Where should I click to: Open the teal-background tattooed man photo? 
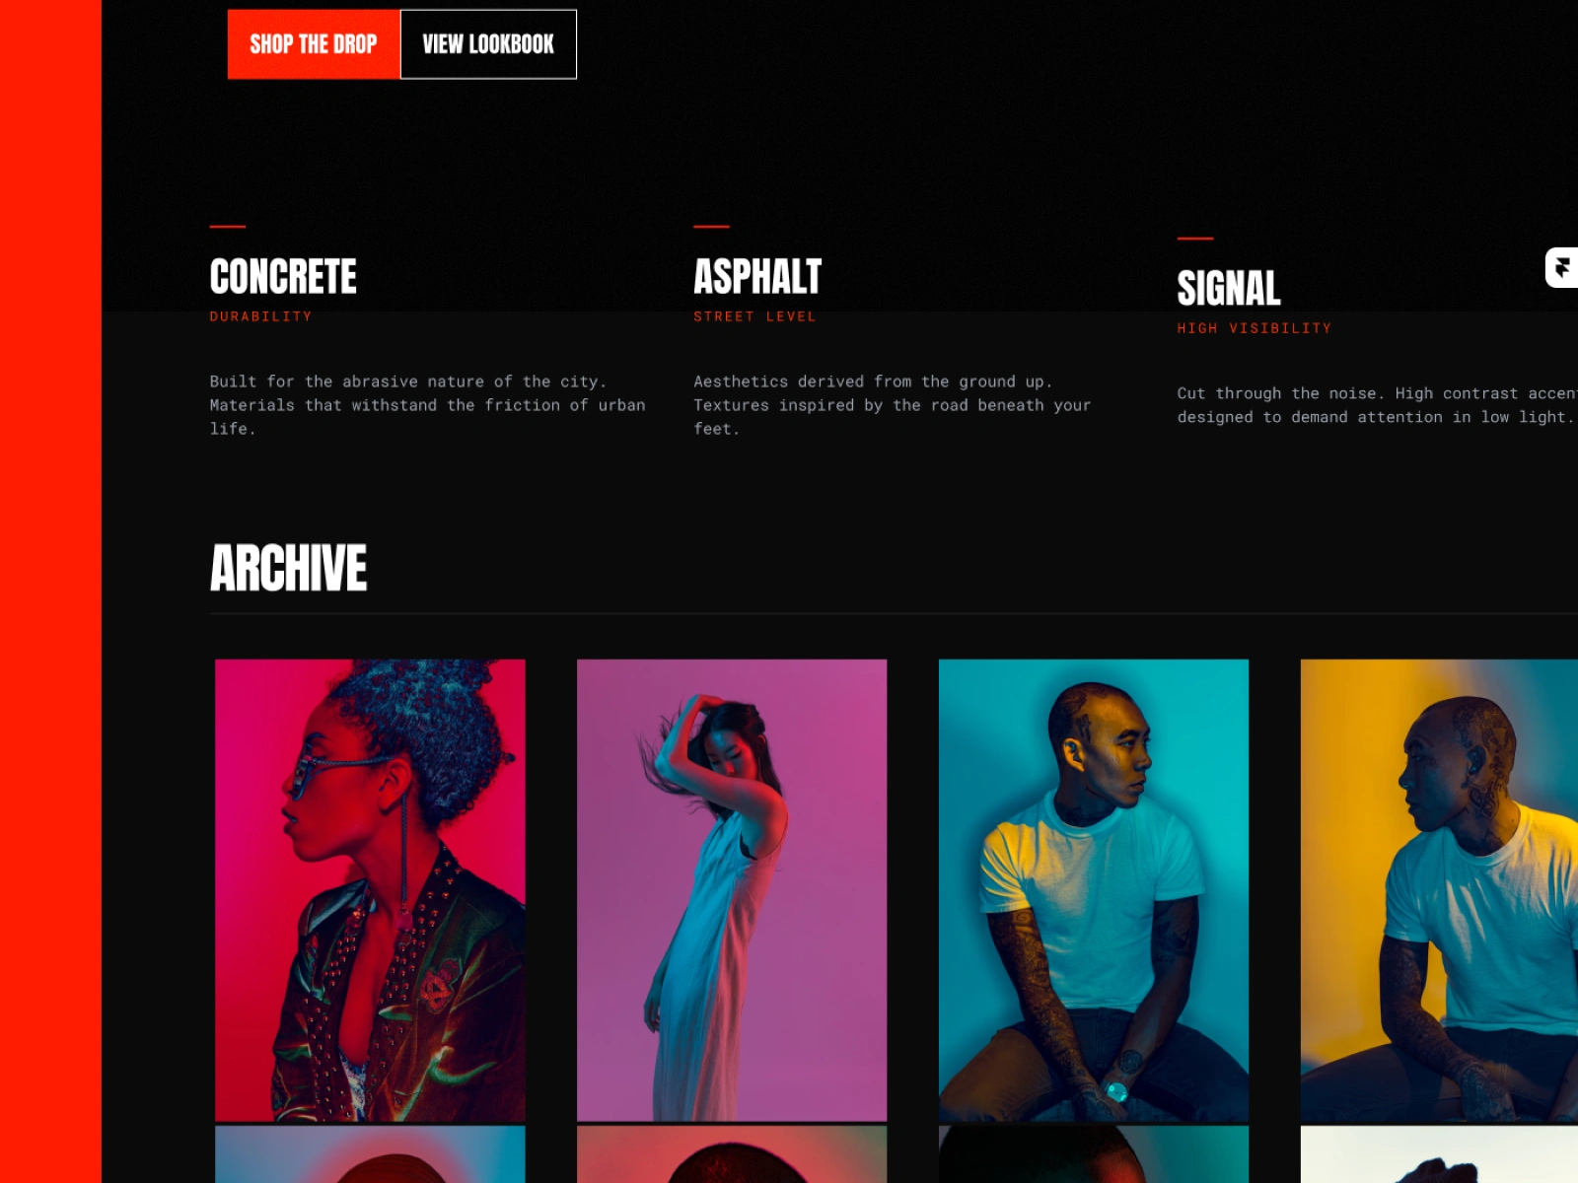point(1094,890)
